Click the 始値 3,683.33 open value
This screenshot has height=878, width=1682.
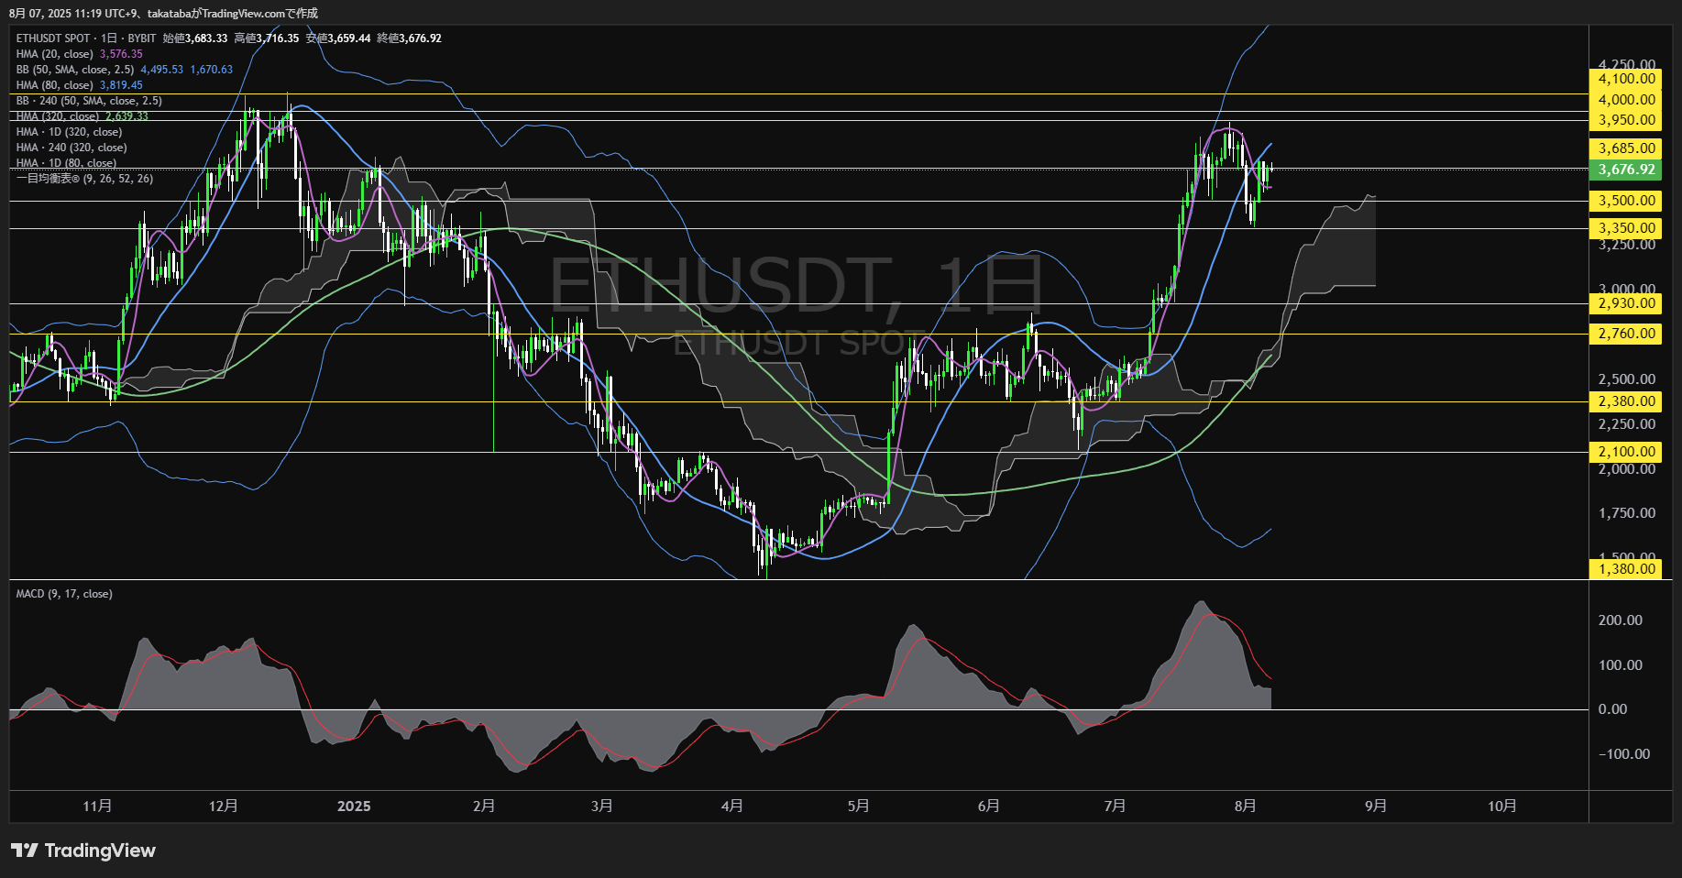[x=195, y=38]
